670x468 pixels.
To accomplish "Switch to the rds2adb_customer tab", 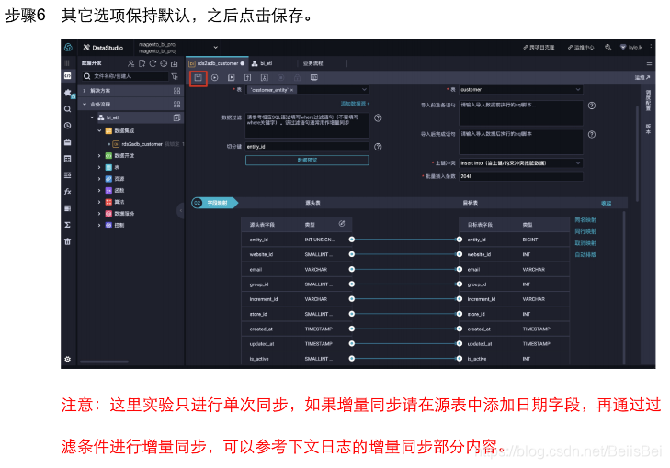I will (217, 63).
